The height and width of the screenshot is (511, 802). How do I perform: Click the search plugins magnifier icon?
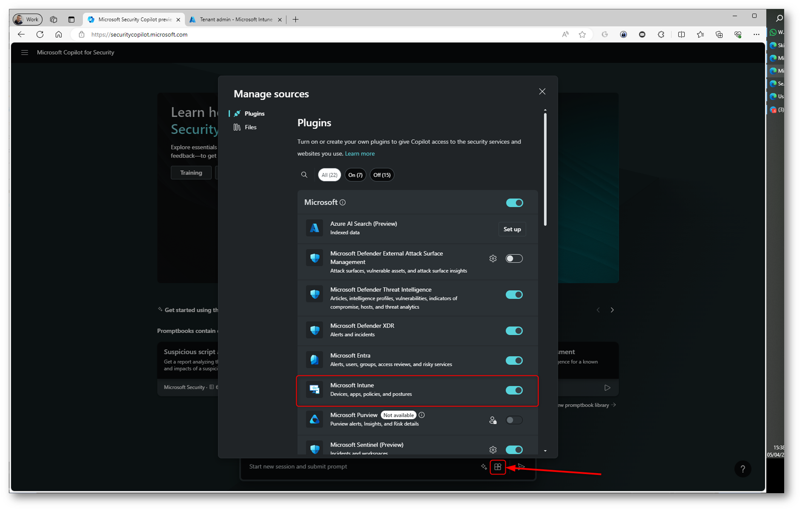point(304,175)
